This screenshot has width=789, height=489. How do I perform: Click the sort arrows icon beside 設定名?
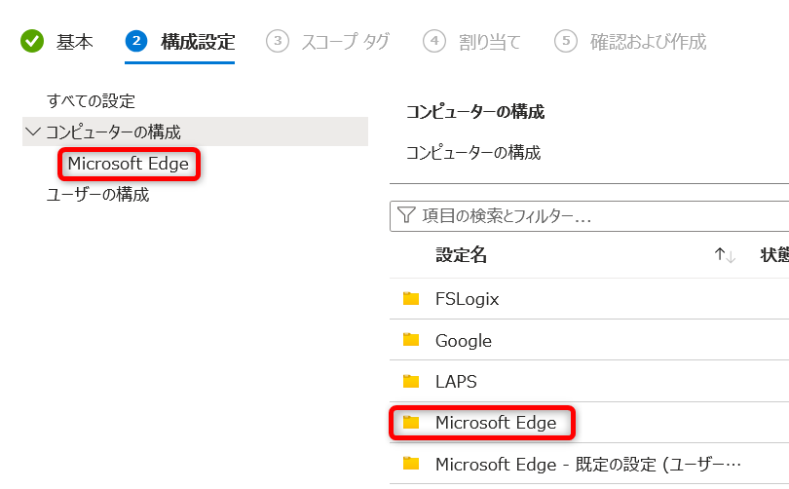pyautogui.click(x=725, y=255)
